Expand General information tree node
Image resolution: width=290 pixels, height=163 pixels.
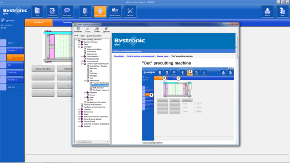tap(79, 42)
